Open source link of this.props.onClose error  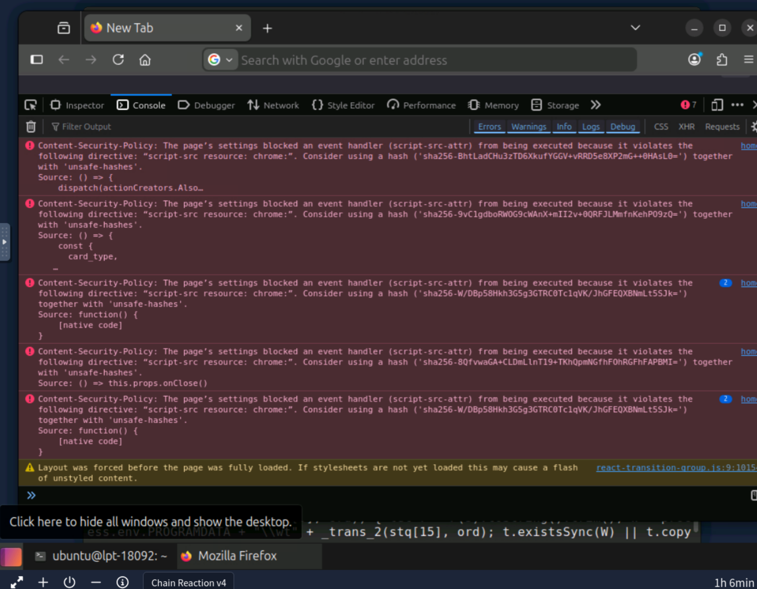[x=749, y=352]
